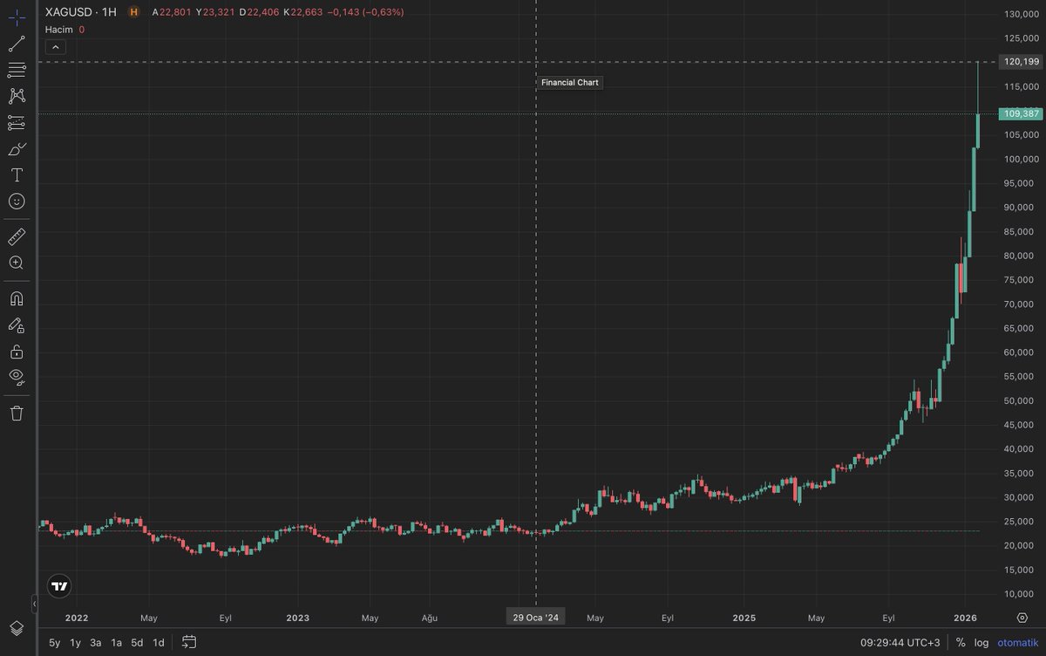This screenshot has width=1046, height=656.
Task: Select the patterns drawing tool
Action: 17,96
